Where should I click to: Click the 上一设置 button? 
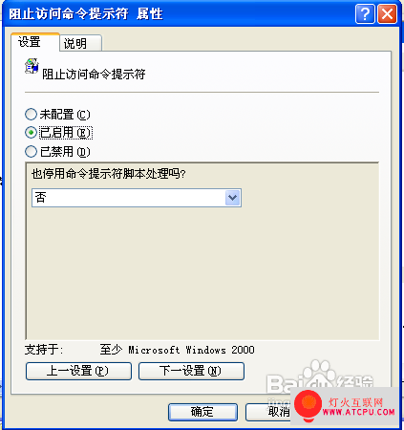tap(78, 371)
